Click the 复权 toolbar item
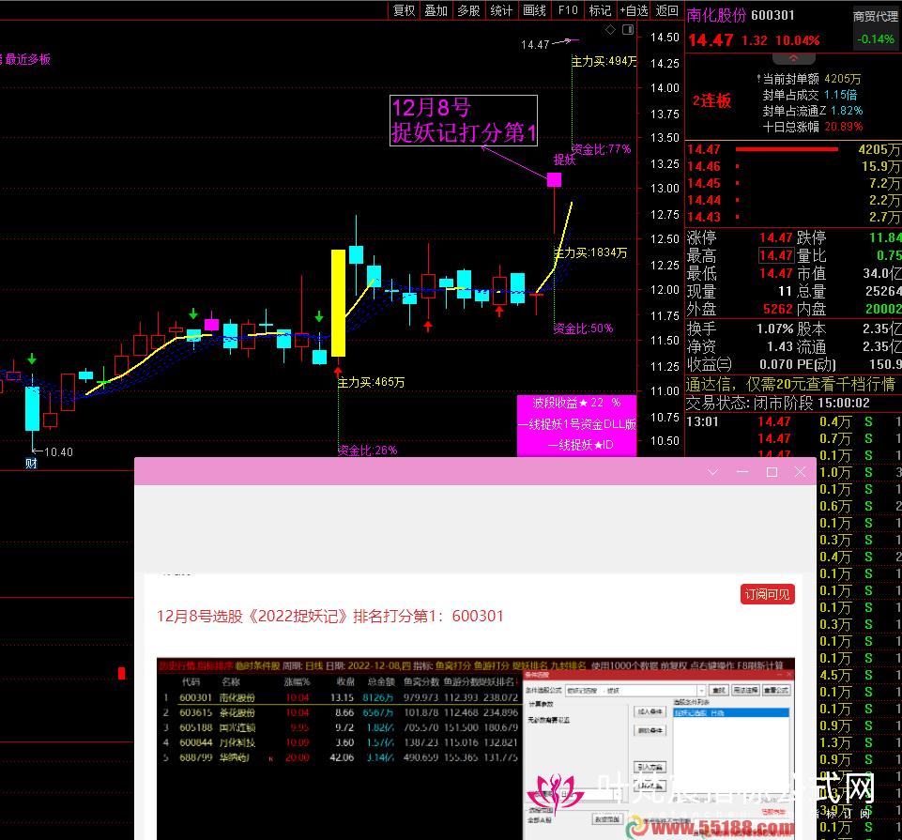The height and width of the screenshot is (840, 902). [x=404, y=10]
